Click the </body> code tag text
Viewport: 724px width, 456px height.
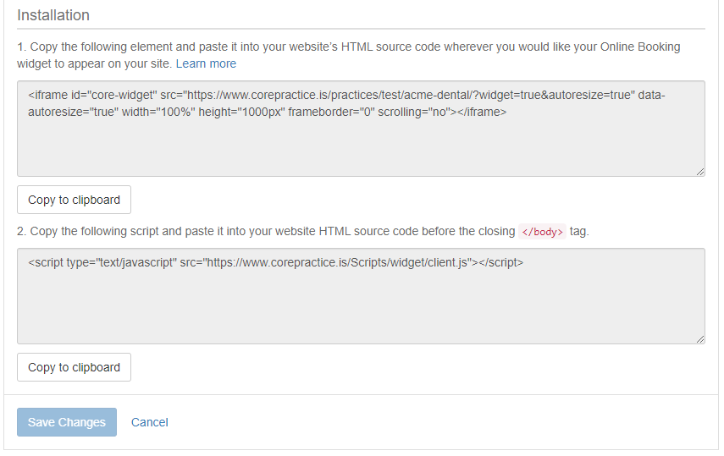542,232
